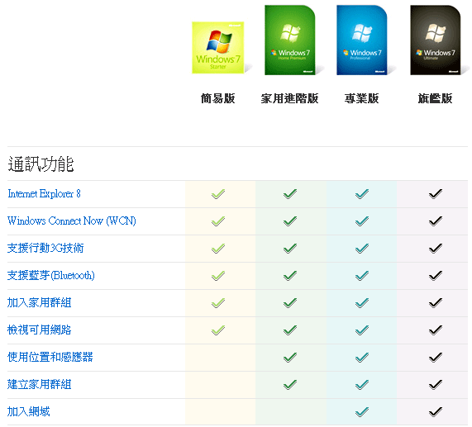Open the Windows Connect Now (WCN) link
472x427 pixels.
point(72,221)
